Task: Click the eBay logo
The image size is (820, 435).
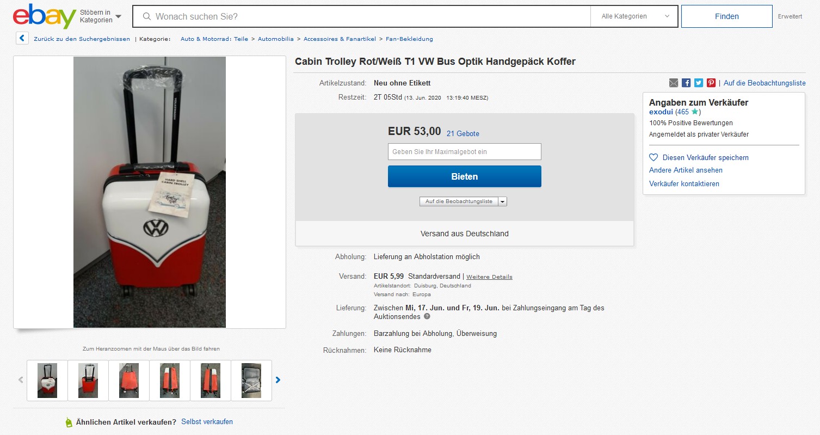Action: 44,16
